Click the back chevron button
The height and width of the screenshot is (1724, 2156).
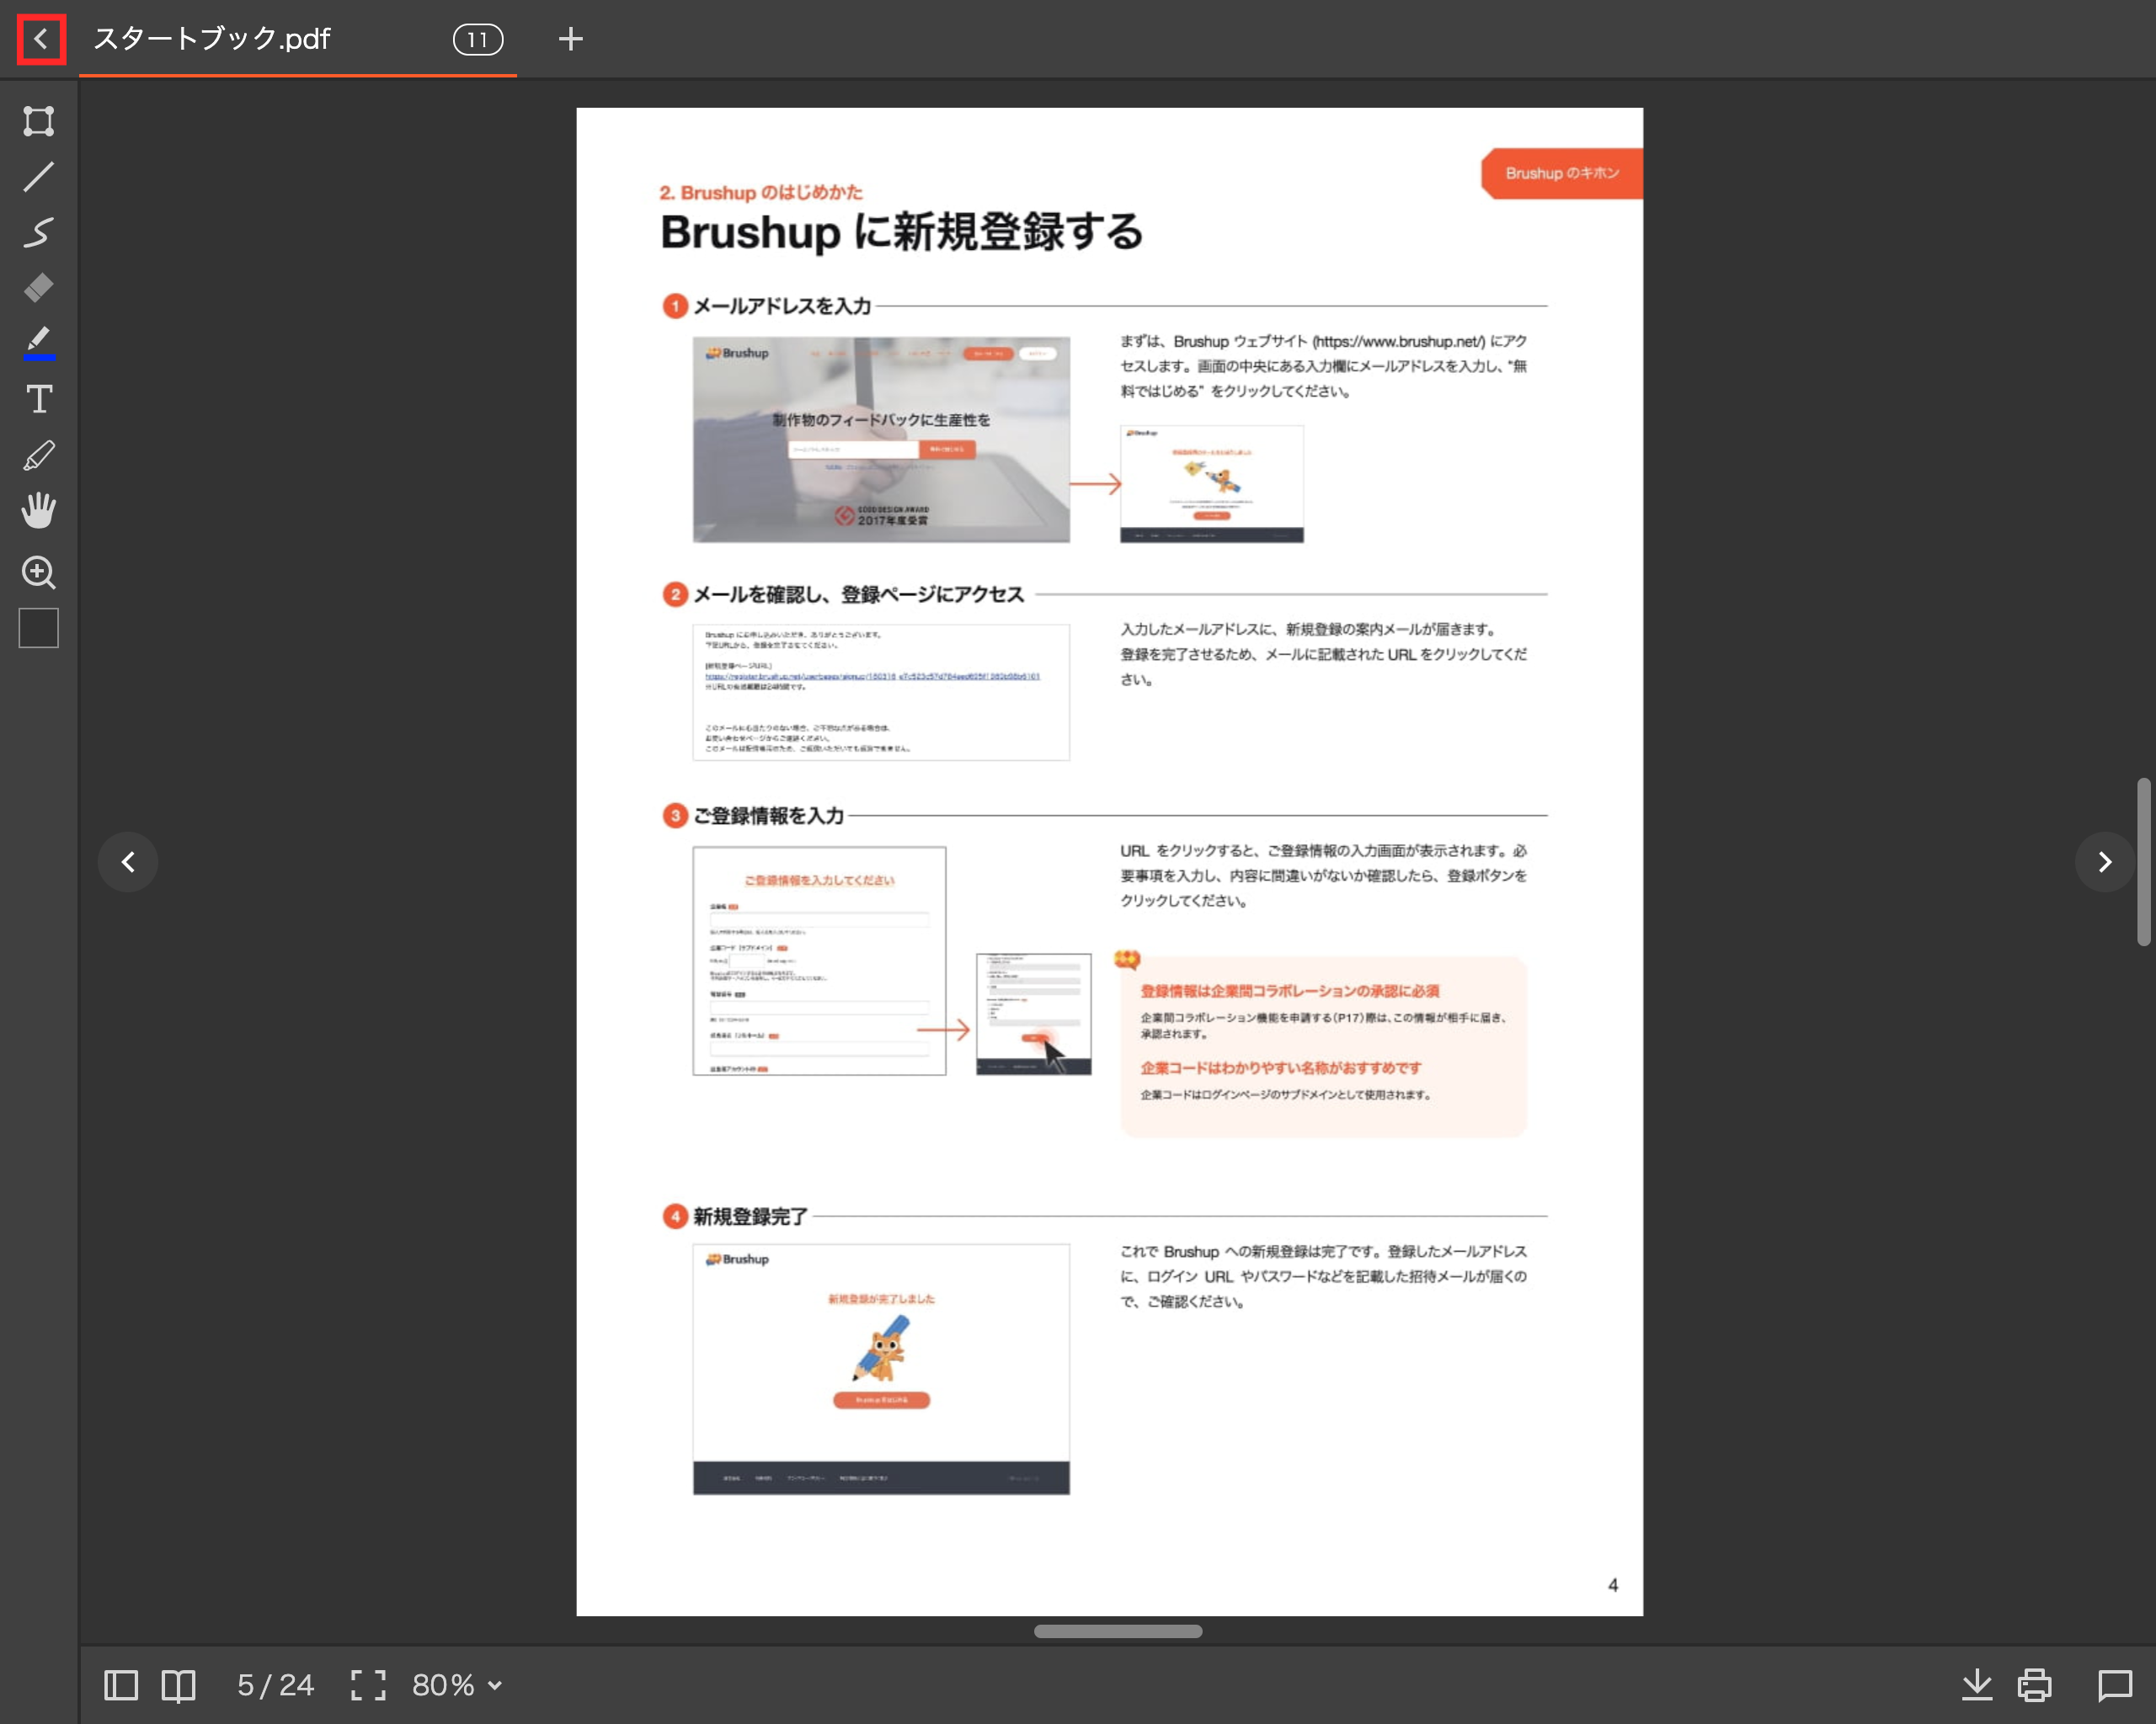pos(41,39)
